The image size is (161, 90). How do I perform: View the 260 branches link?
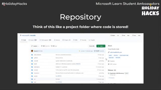(45, 46)
